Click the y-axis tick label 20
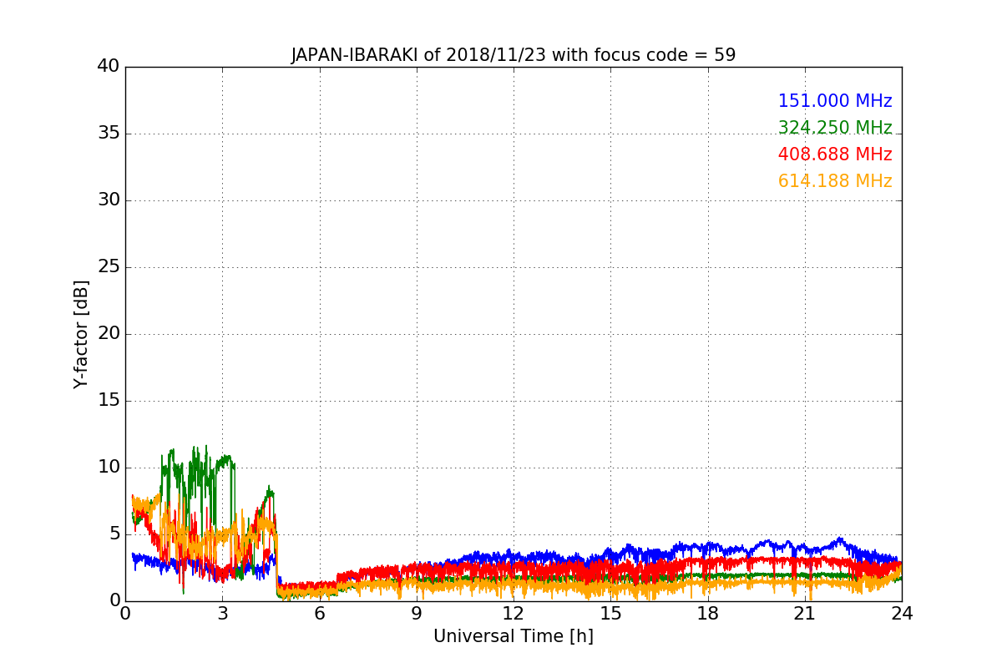 pyautogui.click(x=109, y=334)
